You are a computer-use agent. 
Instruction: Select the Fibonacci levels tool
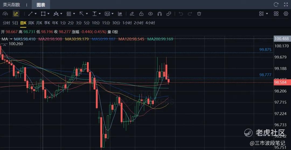tap(69, 14)
